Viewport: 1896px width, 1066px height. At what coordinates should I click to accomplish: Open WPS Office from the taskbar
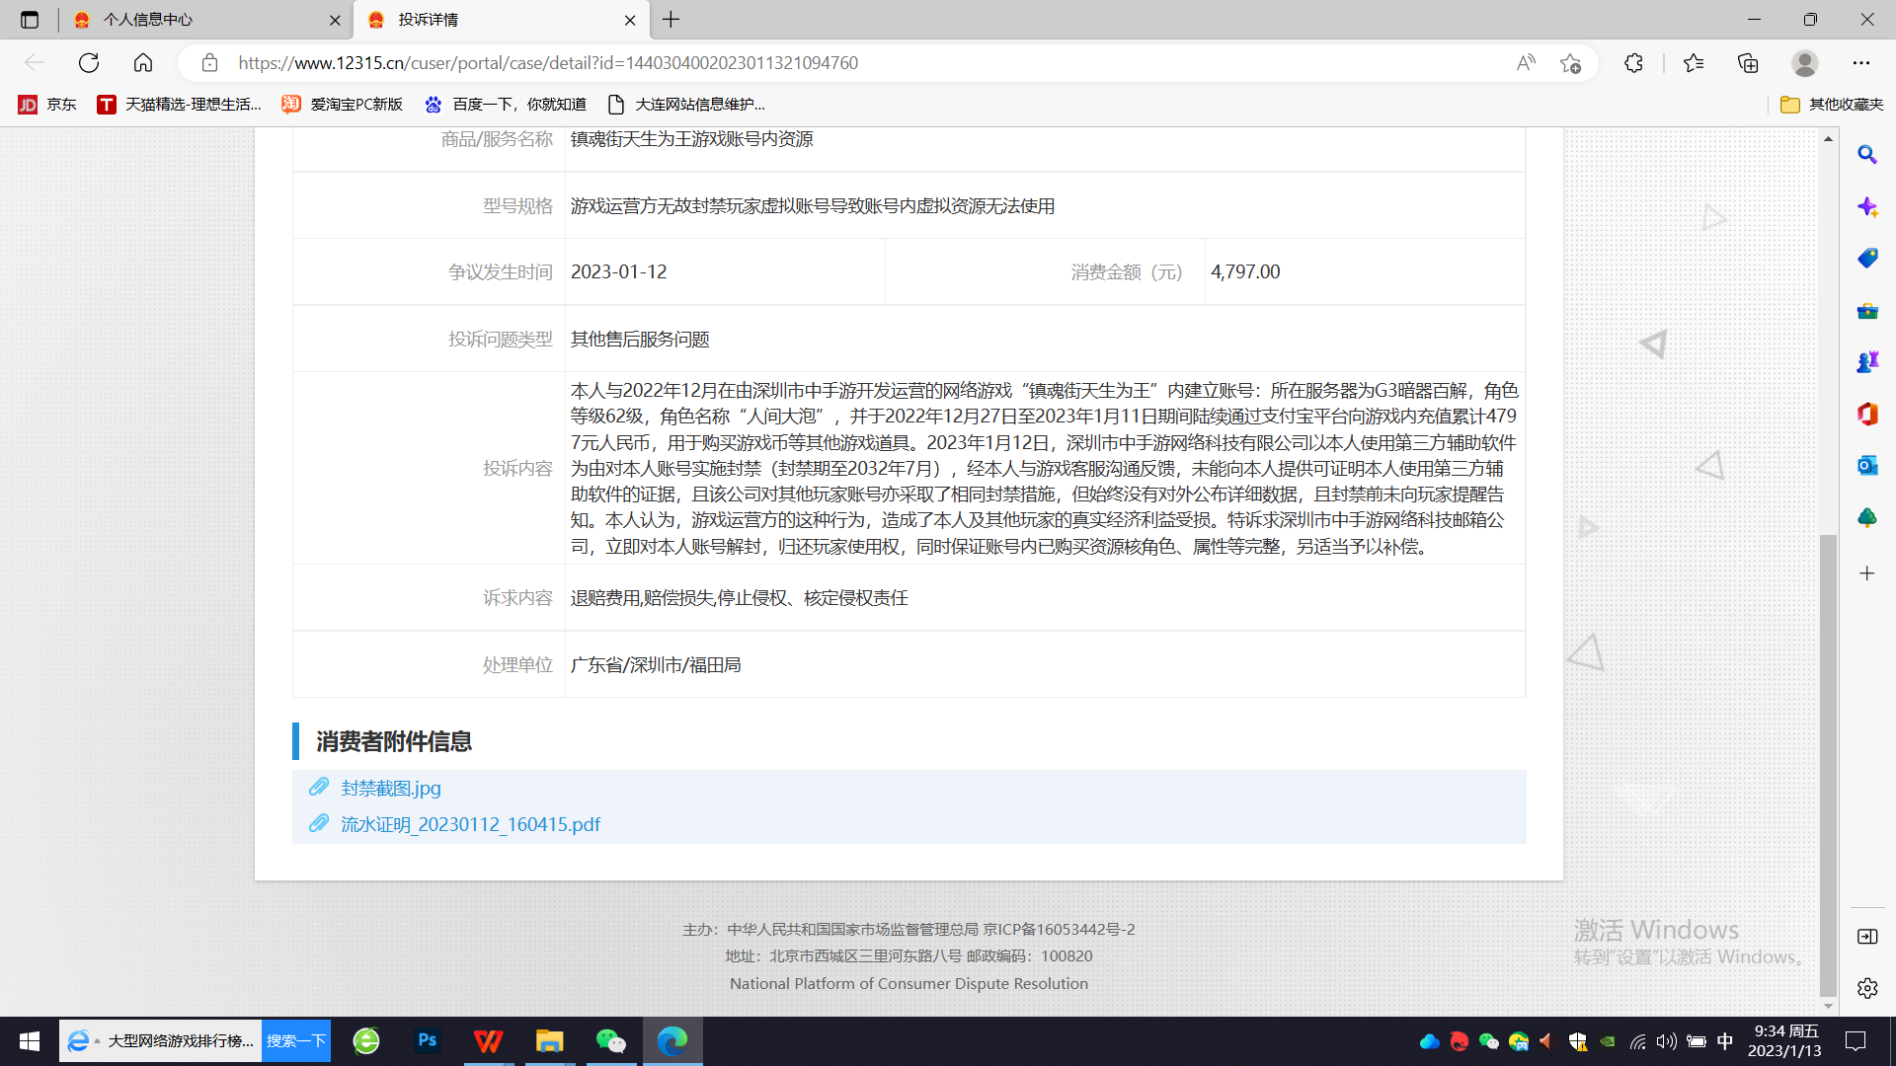click(489, 1041)
